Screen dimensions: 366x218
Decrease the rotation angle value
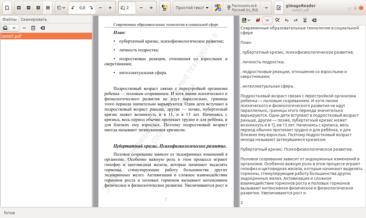pos(100,8)
